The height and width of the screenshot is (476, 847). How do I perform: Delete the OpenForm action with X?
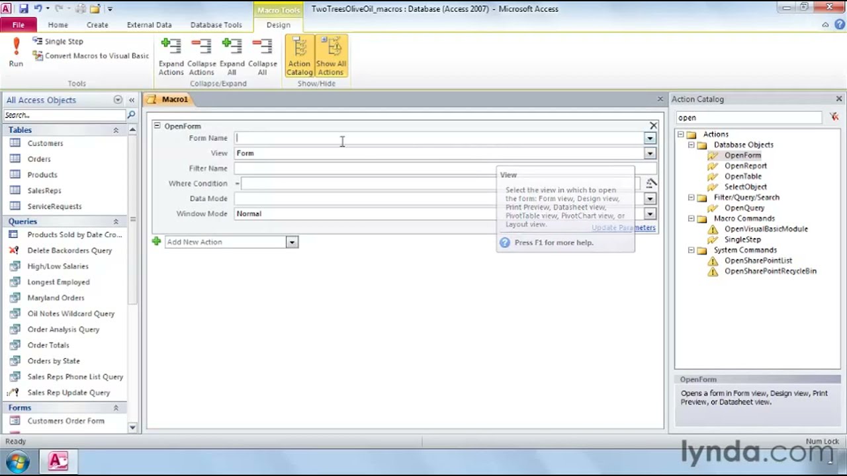[x=653, y=126]
